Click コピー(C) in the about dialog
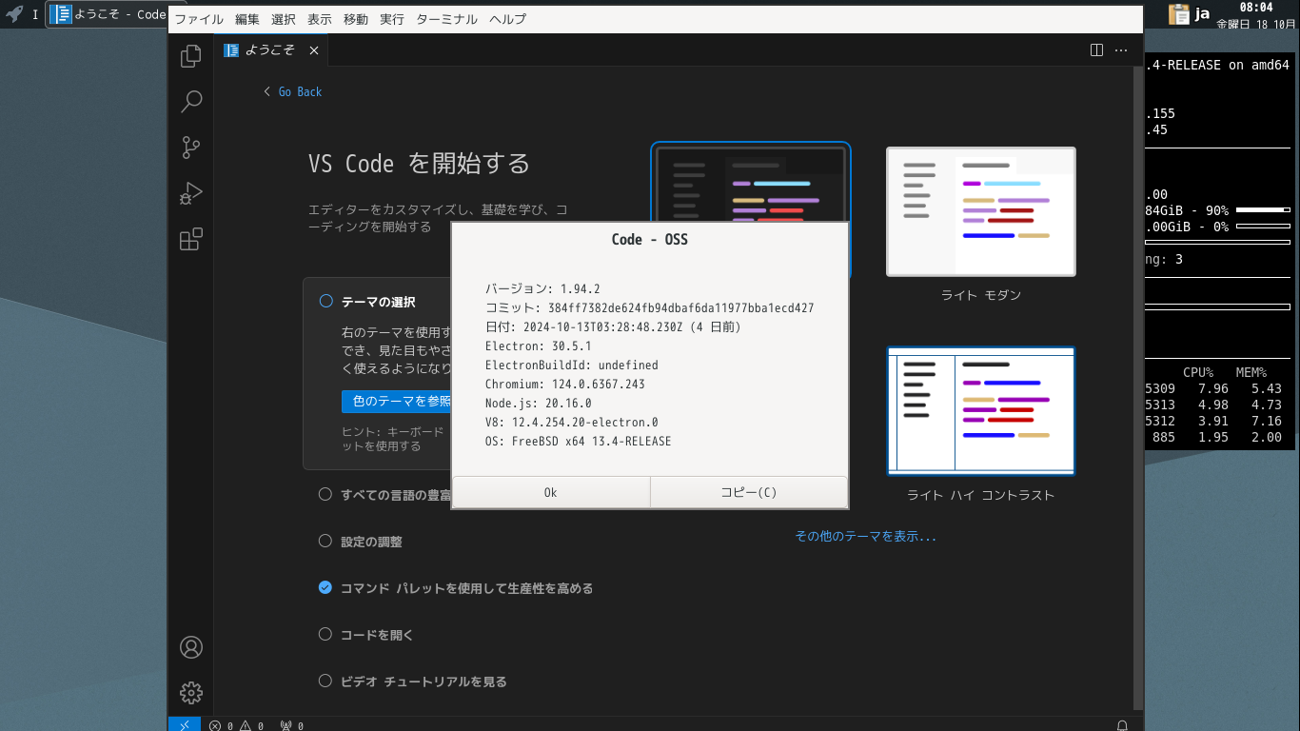1300x731 pixels. tap(749, 492)
